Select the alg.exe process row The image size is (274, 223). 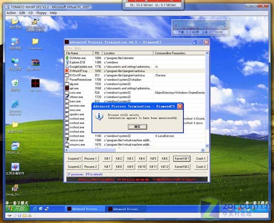135,84
